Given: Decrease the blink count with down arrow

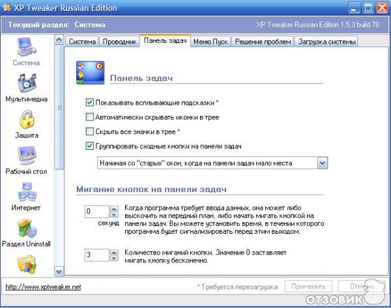Looking at the screenshot, I should coord(114,258).
